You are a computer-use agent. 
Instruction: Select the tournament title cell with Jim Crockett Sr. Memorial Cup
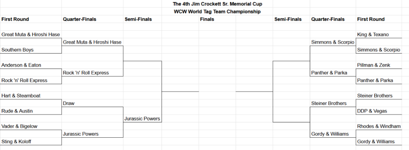point(217,4)
